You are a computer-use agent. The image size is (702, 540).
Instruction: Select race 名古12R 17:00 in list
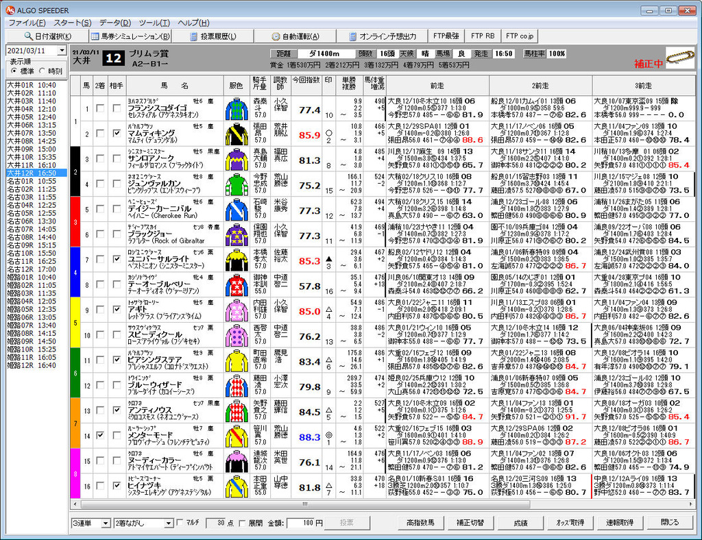point(36,269)
